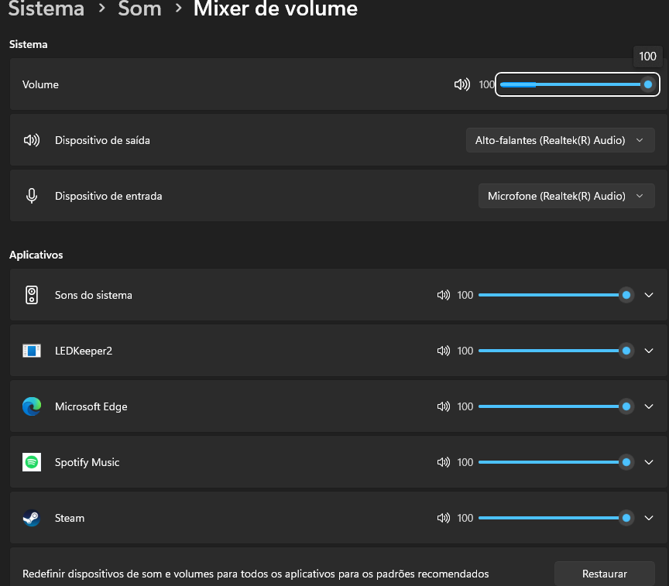This screenshot has height=586, width=669.
Task: Click the LEDKeeper2 app icon
Action: pos(32,351)
